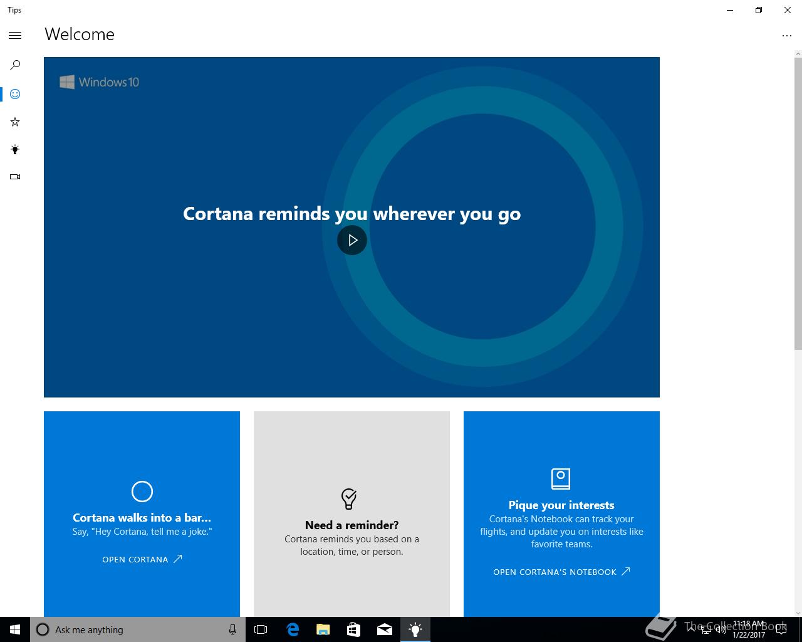Click the arrow beside Open Cortana
Image resolution: width=802 pixels, height=642 pixels.
click(x=177, y=559)
